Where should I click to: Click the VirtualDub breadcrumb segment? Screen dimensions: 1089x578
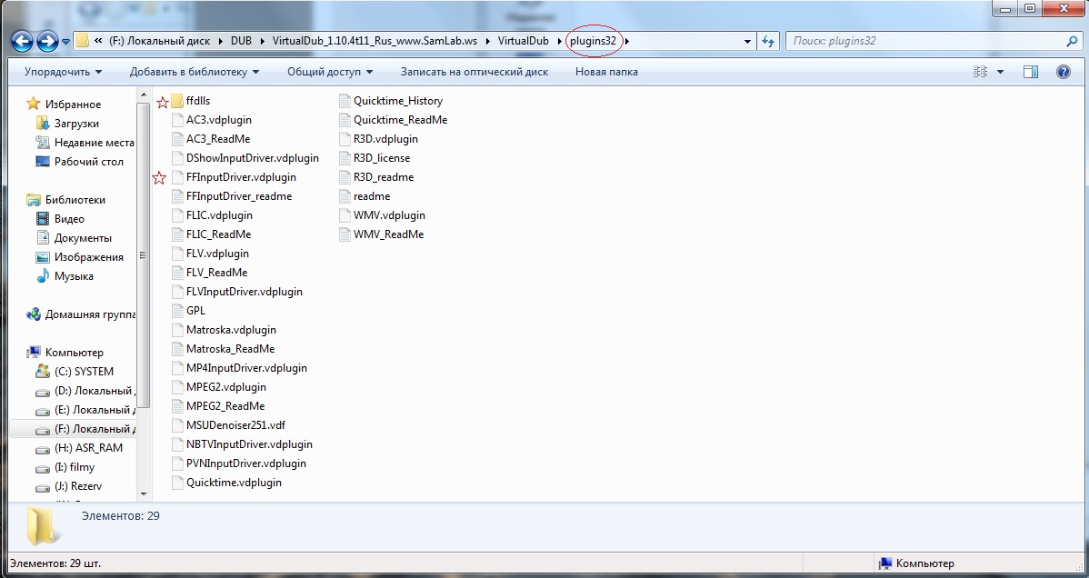pos(523,41)
